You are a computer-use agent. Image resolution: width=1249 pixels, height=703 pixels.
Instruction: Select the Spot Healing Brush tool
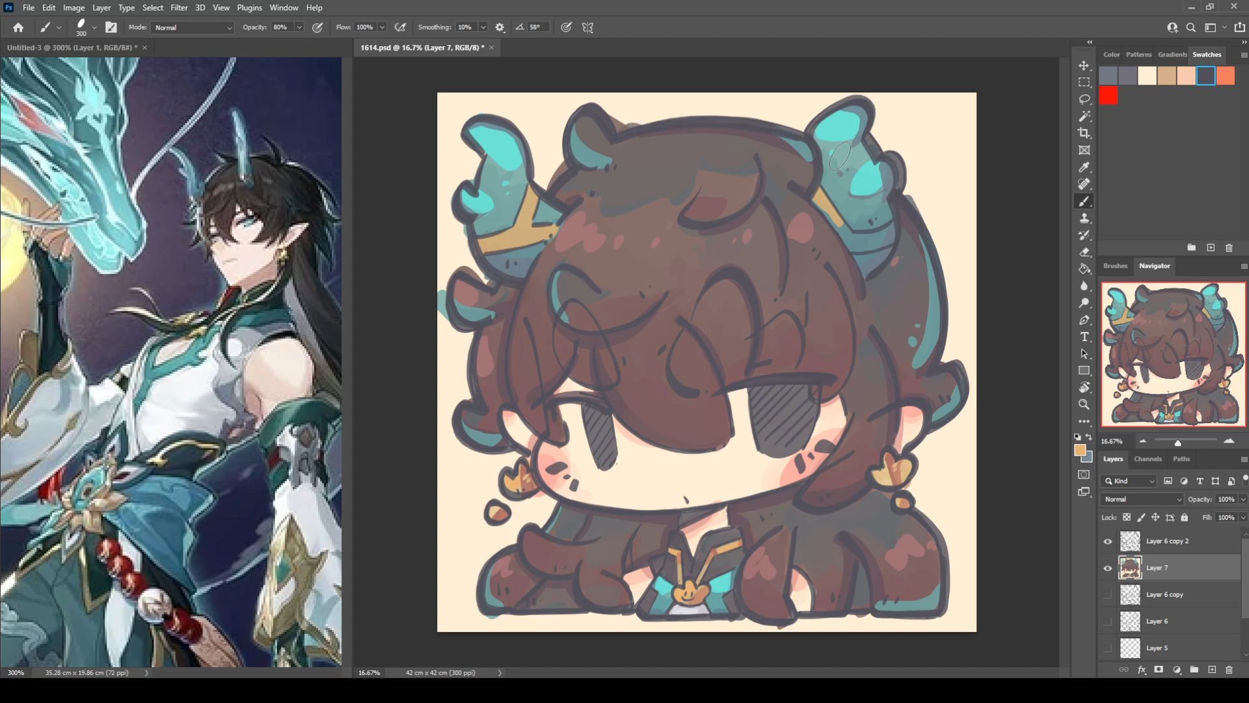pyautogui.click(x=1084, y=184)
